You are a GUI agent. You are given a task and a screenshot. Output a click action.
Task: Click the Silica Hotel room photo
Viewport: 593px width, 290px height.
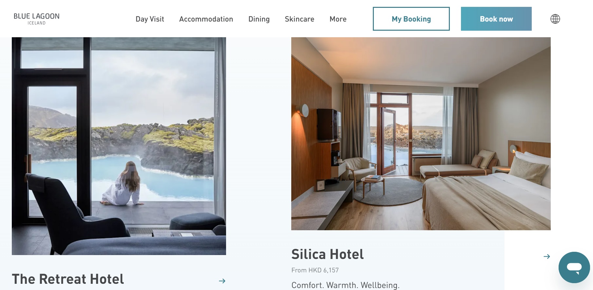coord(421,134)
